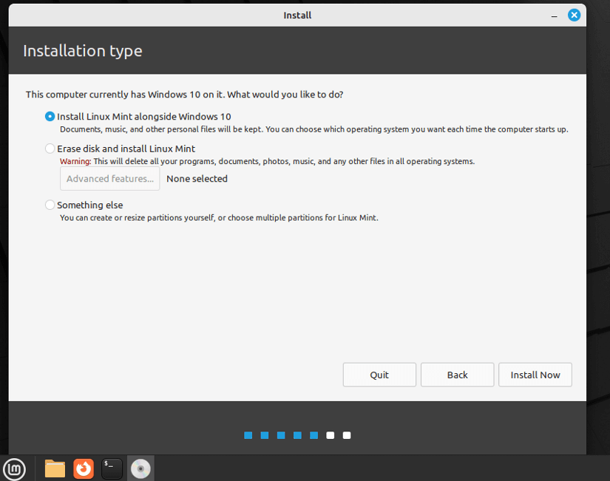Screen dimensions: 610x481
Task: Click 'You can create or resize partitions' description
Action: pyautogui.click(x=219, y=218)
